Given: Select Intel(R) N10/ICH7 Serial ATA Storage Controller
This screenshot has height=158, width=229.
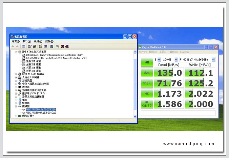Looking at the screenshot, I should [57, 58].
